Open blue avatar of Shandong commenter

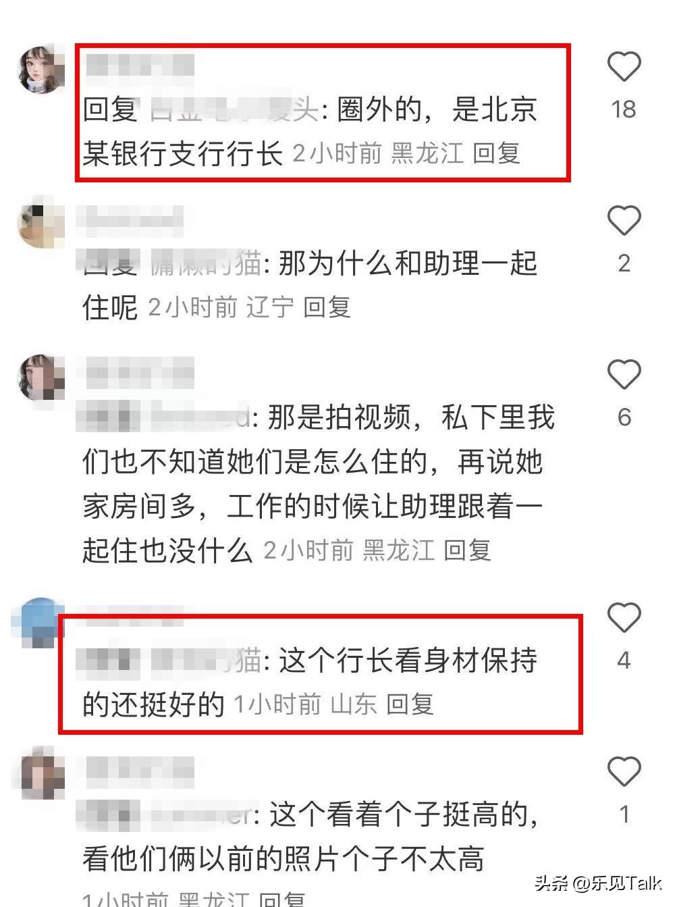coord(39,621)
